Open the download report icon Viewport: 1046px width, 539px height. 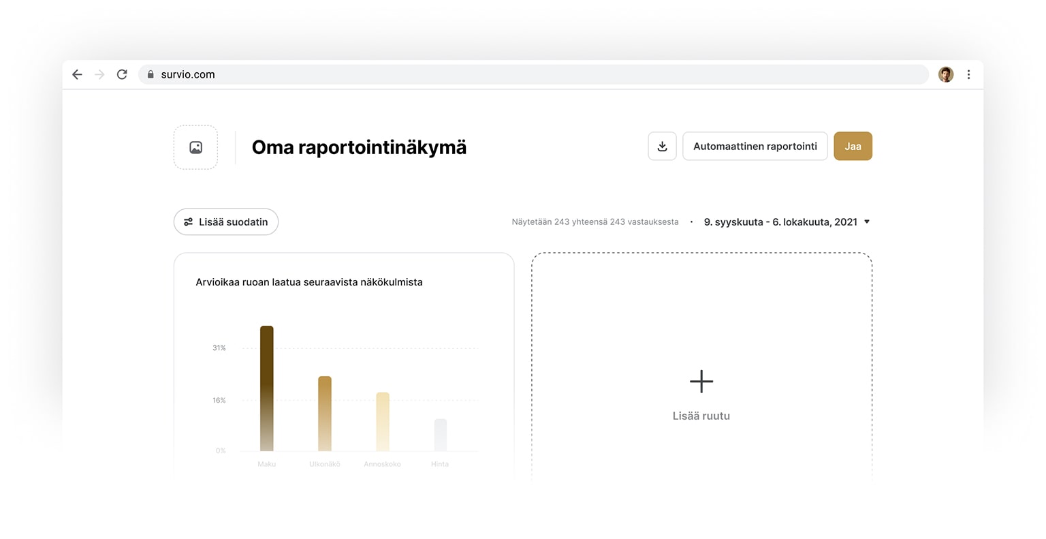pyautogui.click(x=661, y=146)
